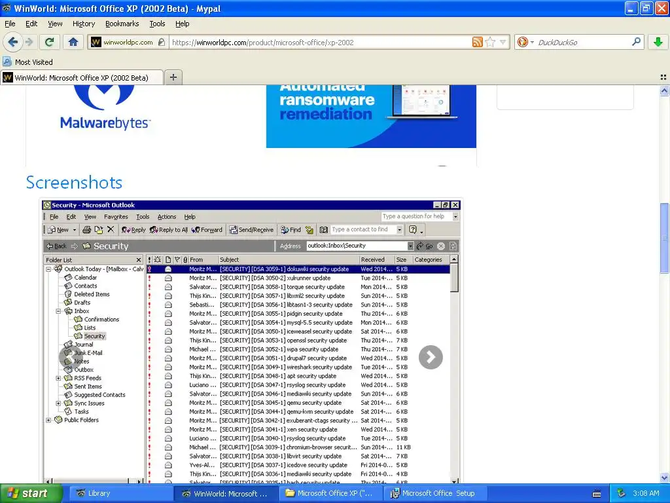Open the History menu

(x=84, y=24)
